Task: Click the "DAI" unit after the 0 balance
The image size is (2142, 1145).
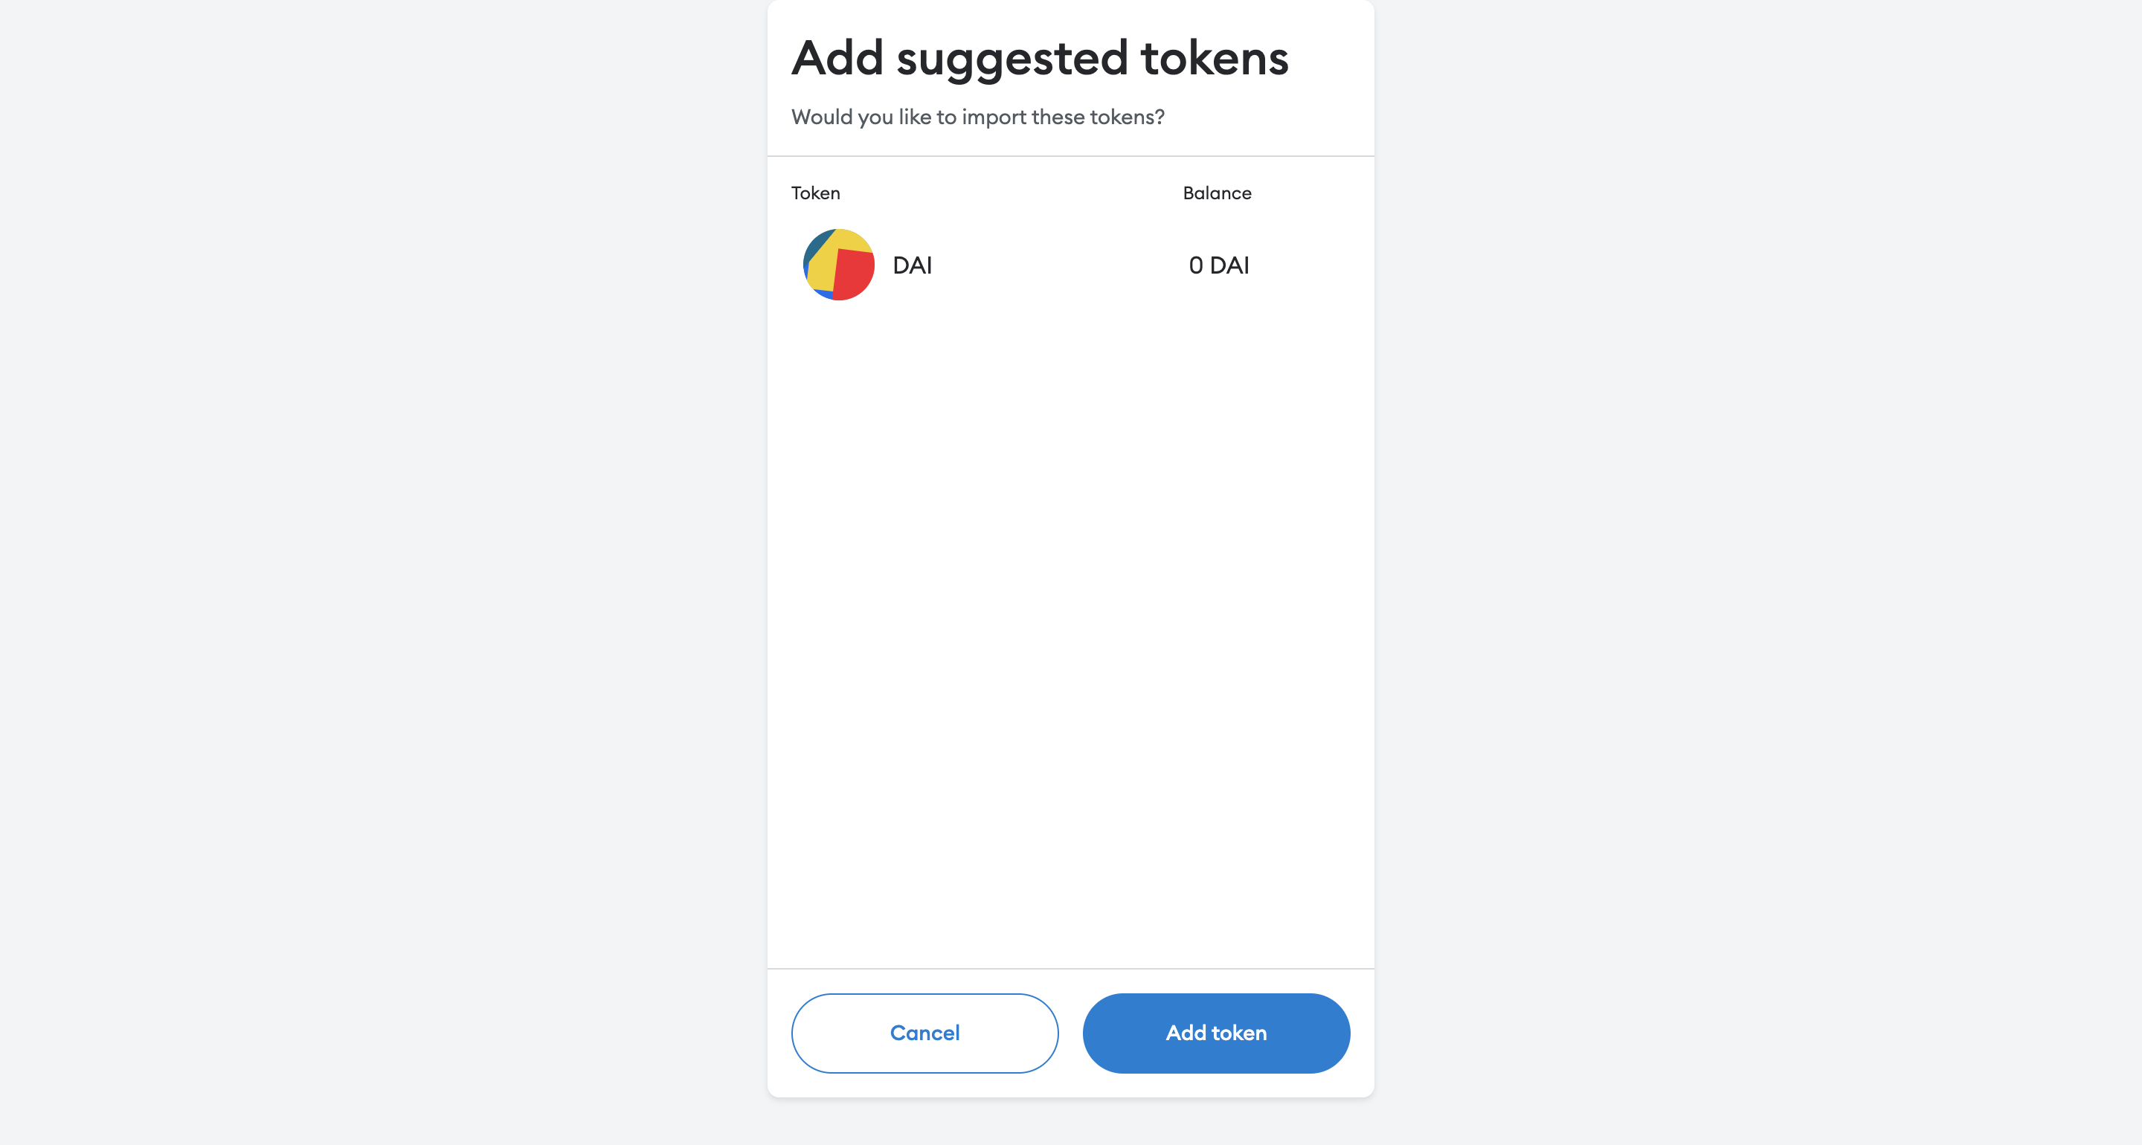Action: tap(1230, 265)
